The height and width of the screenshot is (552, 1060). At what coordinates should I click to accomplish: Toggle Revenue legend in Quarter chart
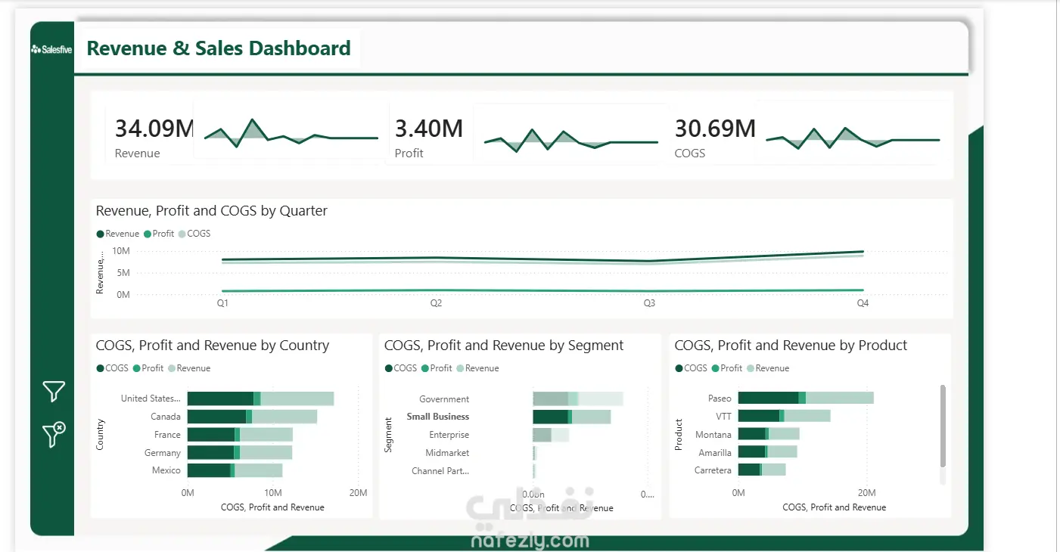coord(118,234)
